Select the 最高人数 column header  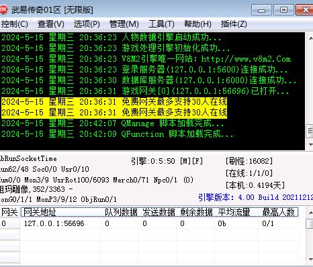279,212
